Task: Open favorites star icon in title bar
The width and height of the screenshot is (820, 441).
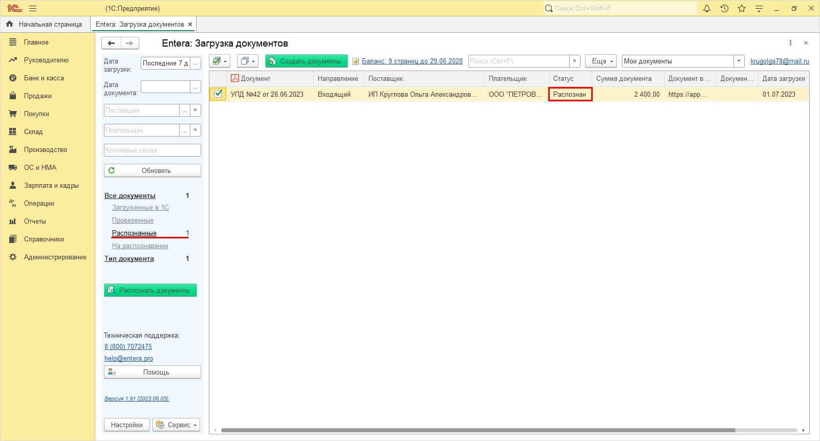Action: click(x=742, y=9)
